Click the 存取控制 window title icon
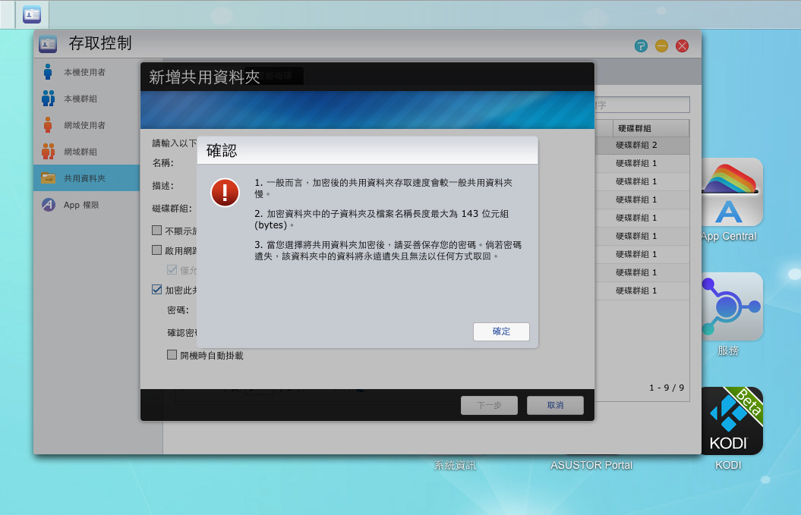801x515 pixels. click(x=48, y=44)
